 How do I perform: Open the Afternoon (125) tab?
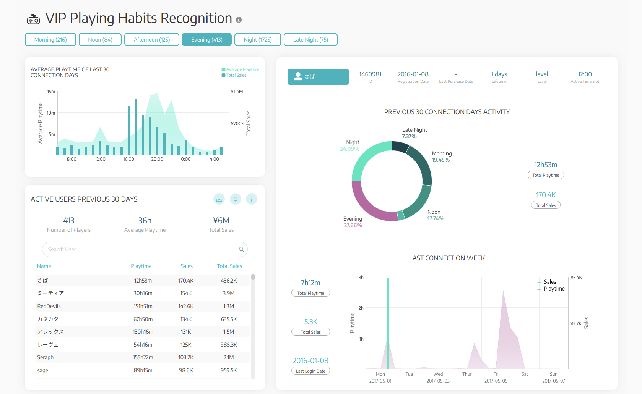[152, 40]
